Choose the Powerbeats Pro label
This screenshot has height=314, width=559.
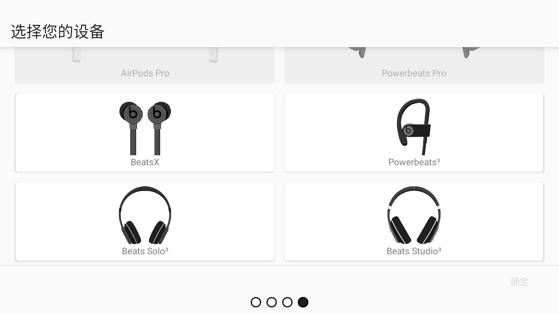pyautogui.click(x=414, y=73)
